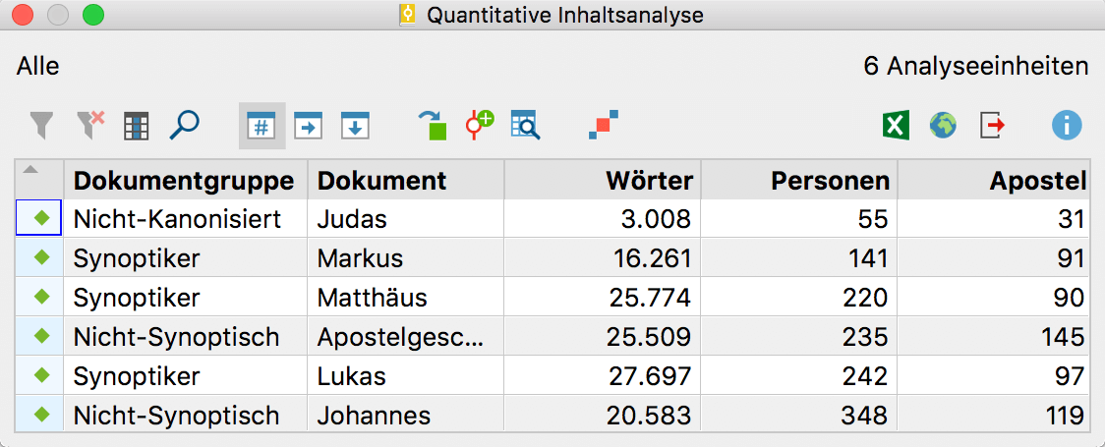Click the row percentage right-arrow icon
Viewport: 1105px width, 447px height.
point(308,126)
